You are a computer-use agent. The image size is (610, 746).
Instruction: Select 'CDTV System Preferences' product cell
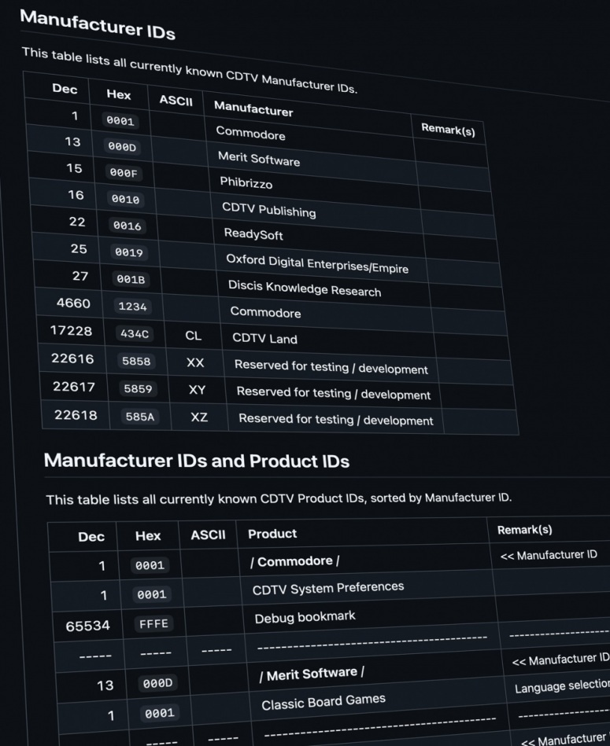(328, 589)
